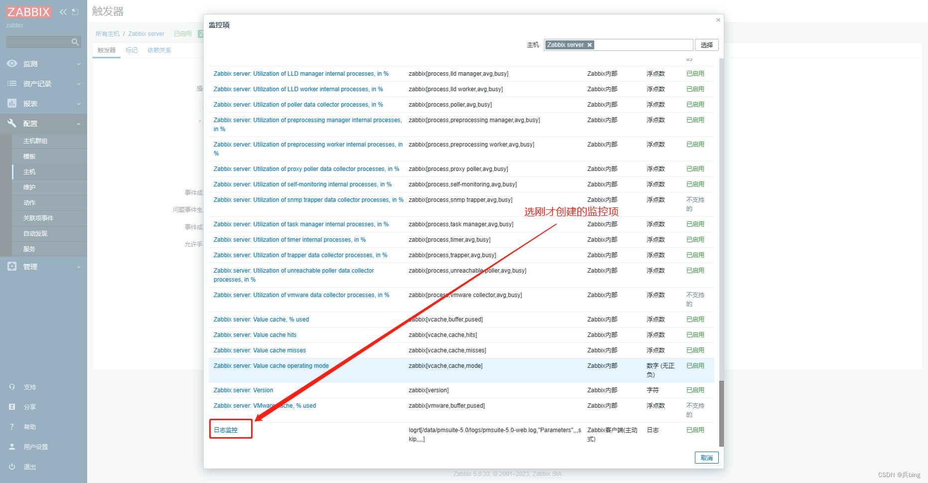Select Value cache misses item
The image size is (928, 483).
pyautogui.click(x=260, y=350)
